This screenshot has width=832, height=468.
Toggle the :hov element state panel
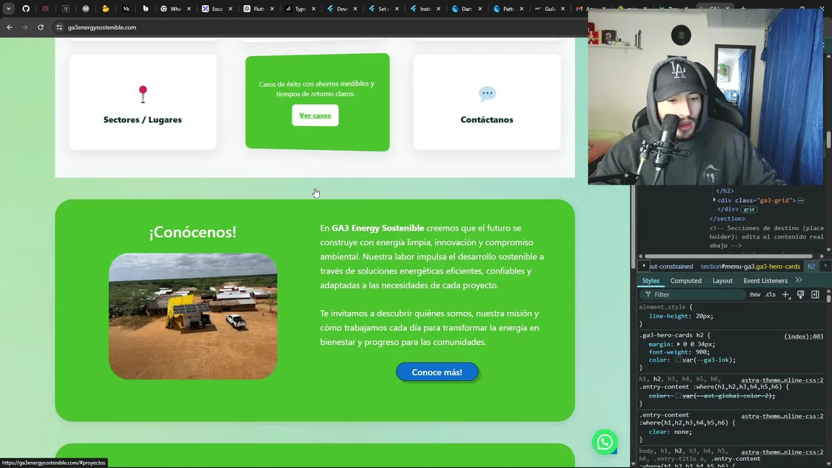click(x=755, y=294)
